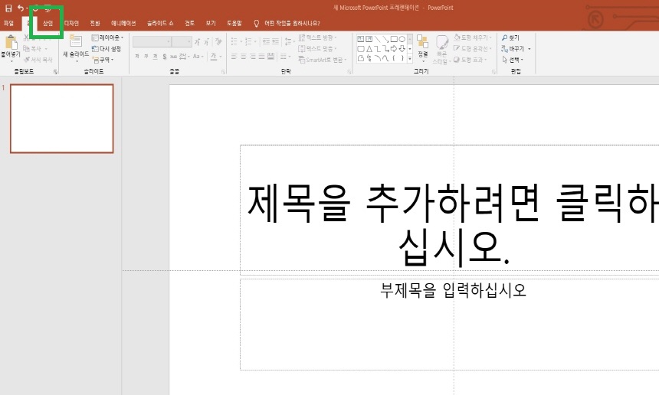Toggle justify text alignment
This screenshot has height=395, width=659.
[261, 56]
